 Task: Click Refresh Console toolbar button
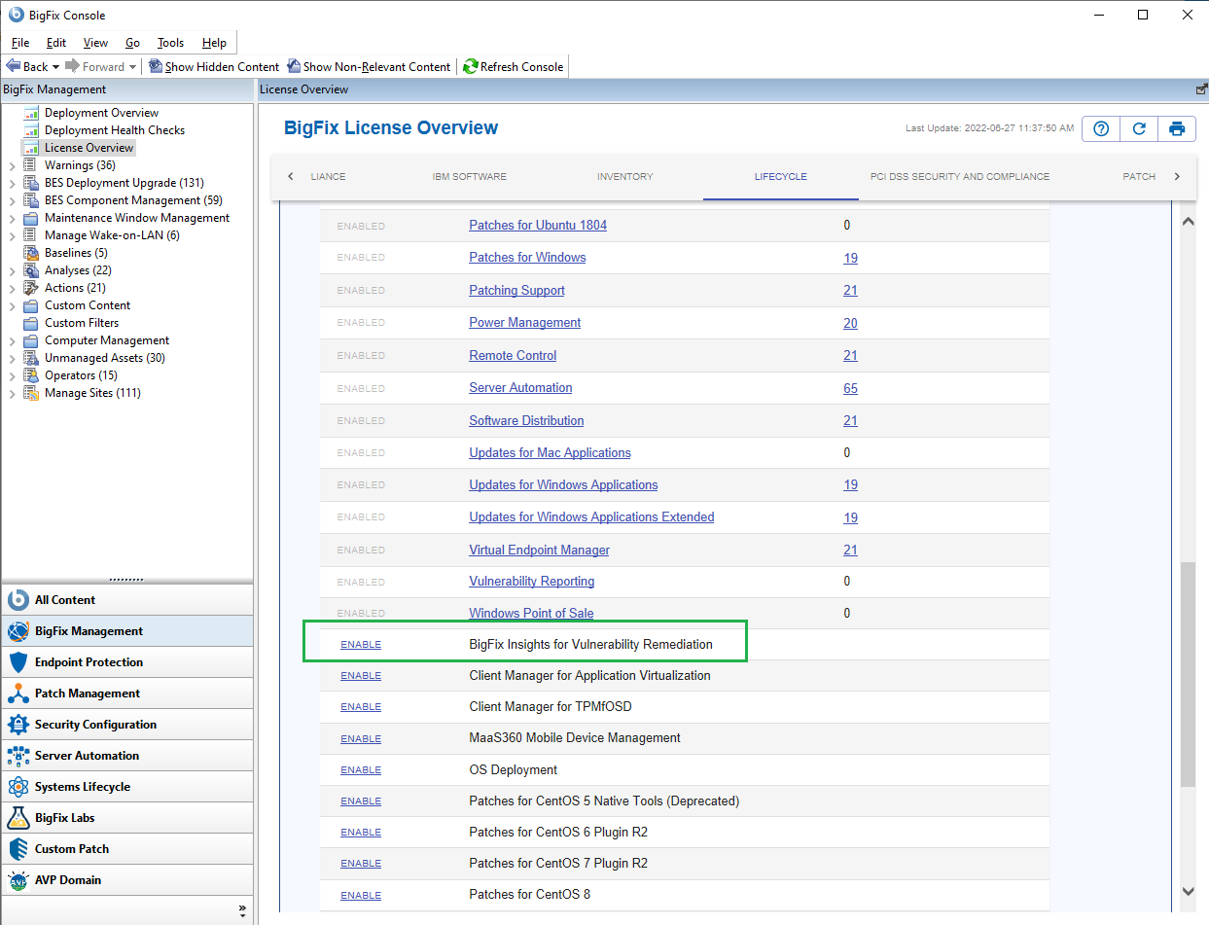514,67
